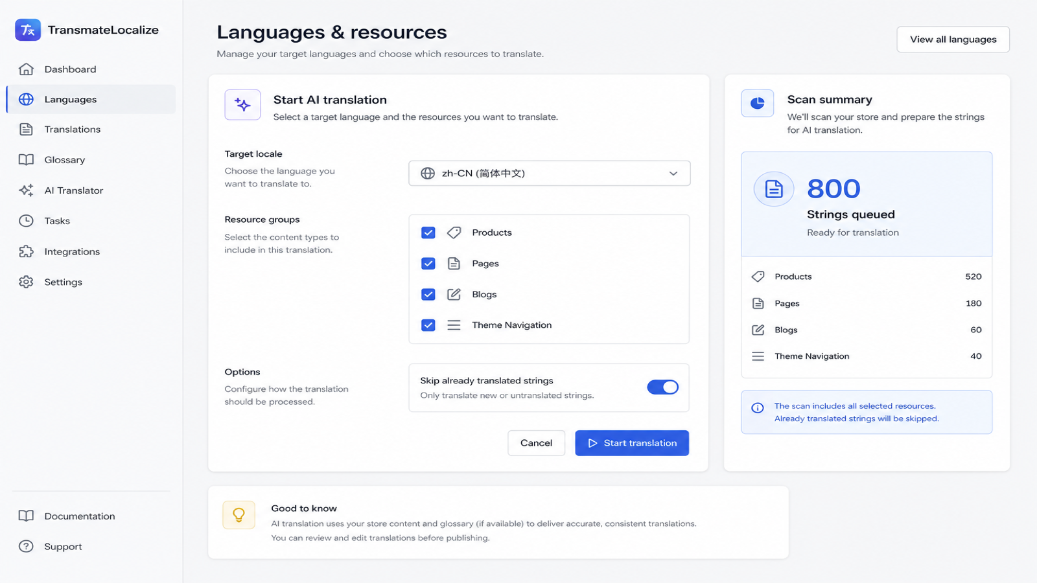This screenshot has height=583, width=1037.
Task: Click the 800 strings queued count
Action: pos(833,189)
